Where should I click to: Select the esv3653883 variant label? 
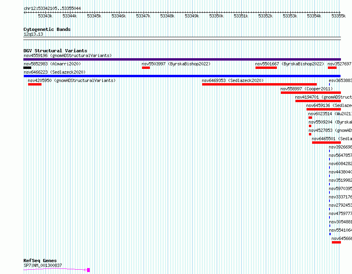point(340,80)
